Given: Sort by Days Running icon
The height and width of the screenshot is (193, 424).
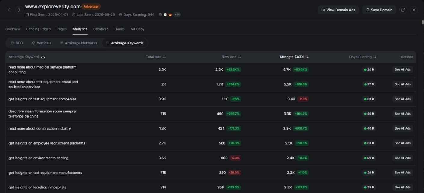Looking at the screenshot, I should [374, 57].
